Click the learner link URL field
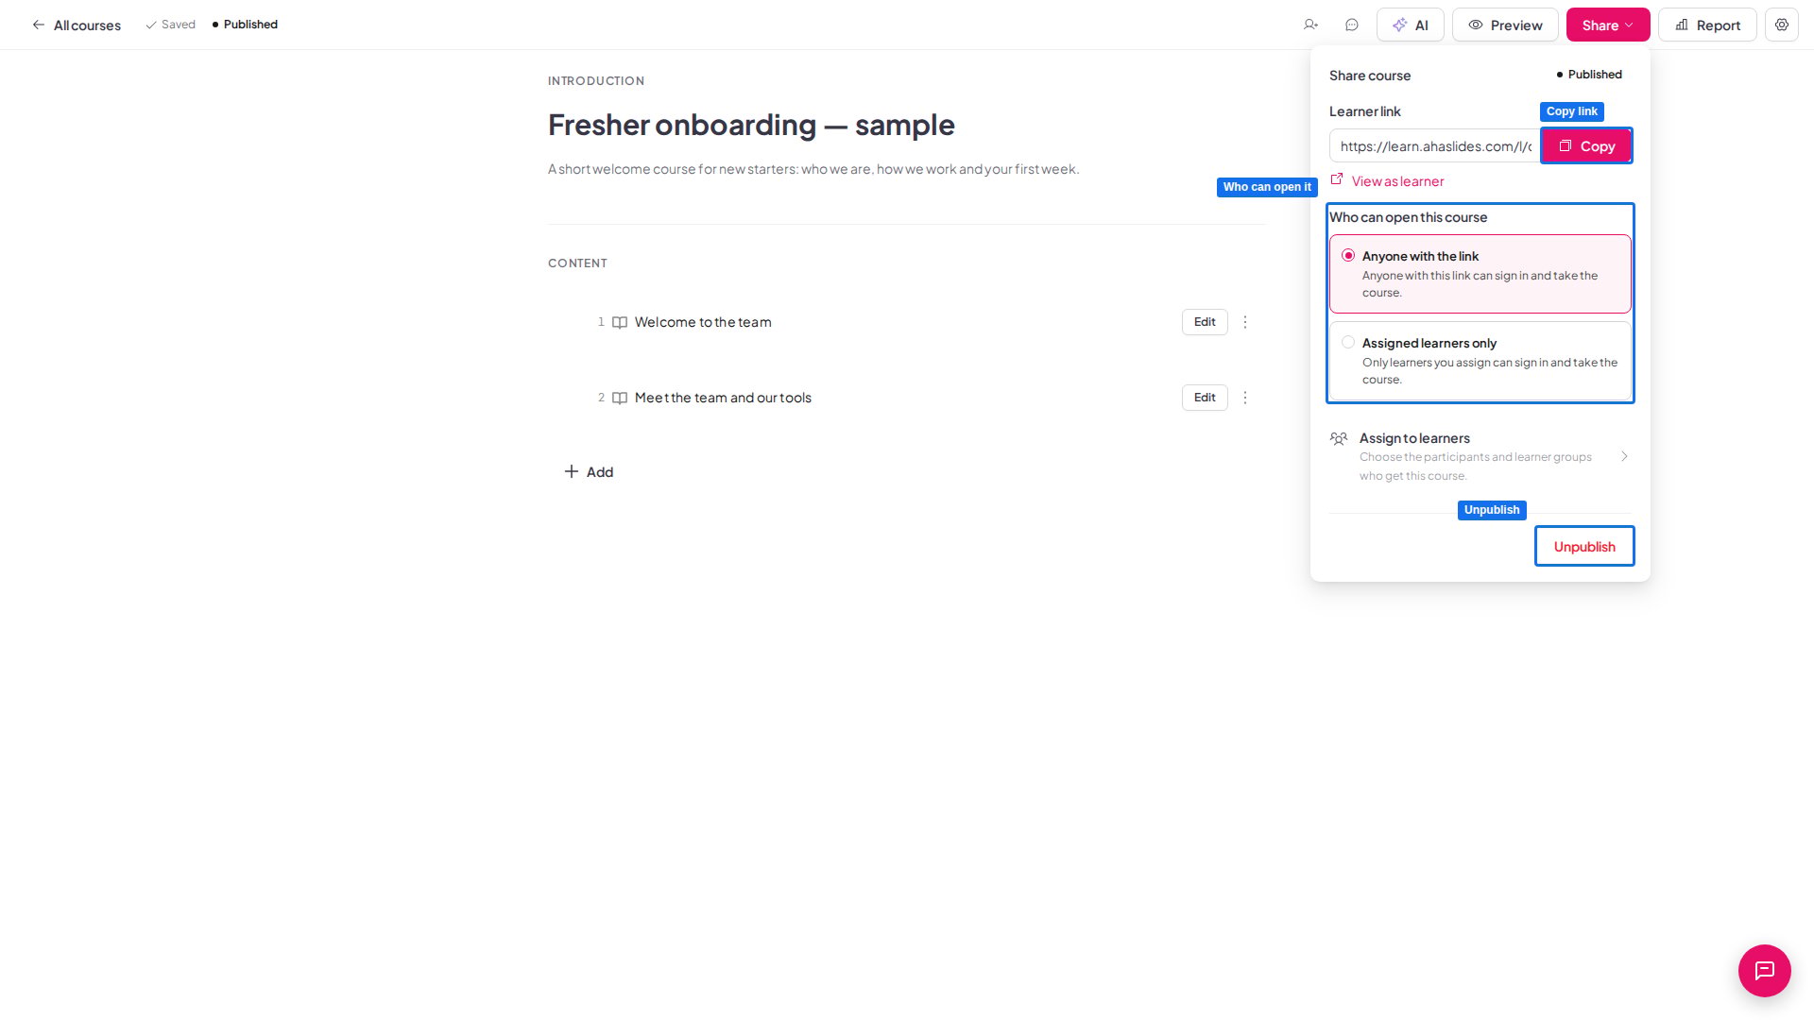This screenshot has width=1814, height=1020. click(1435, 145)
